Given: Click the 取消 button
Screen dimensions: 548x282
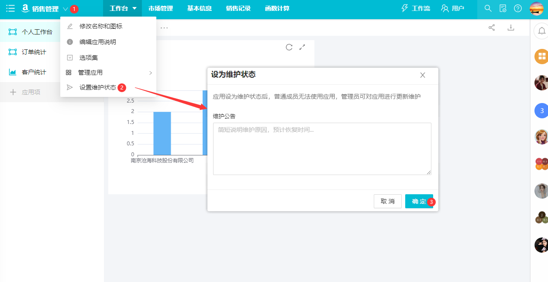Looking at the screenshot, I should [388, 201].
